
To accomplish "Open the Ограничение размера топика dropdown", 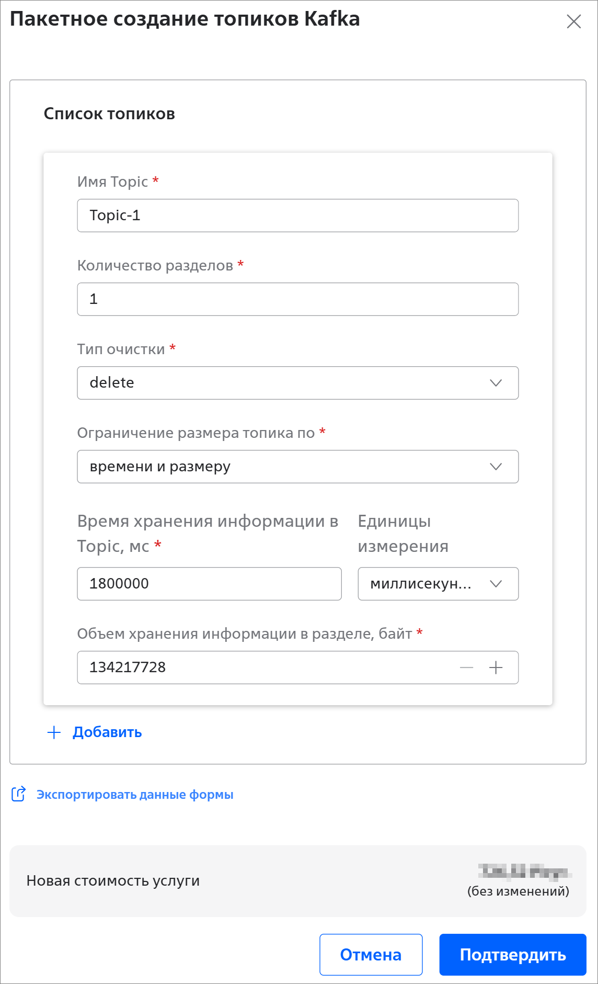I will tap(496, 467).
